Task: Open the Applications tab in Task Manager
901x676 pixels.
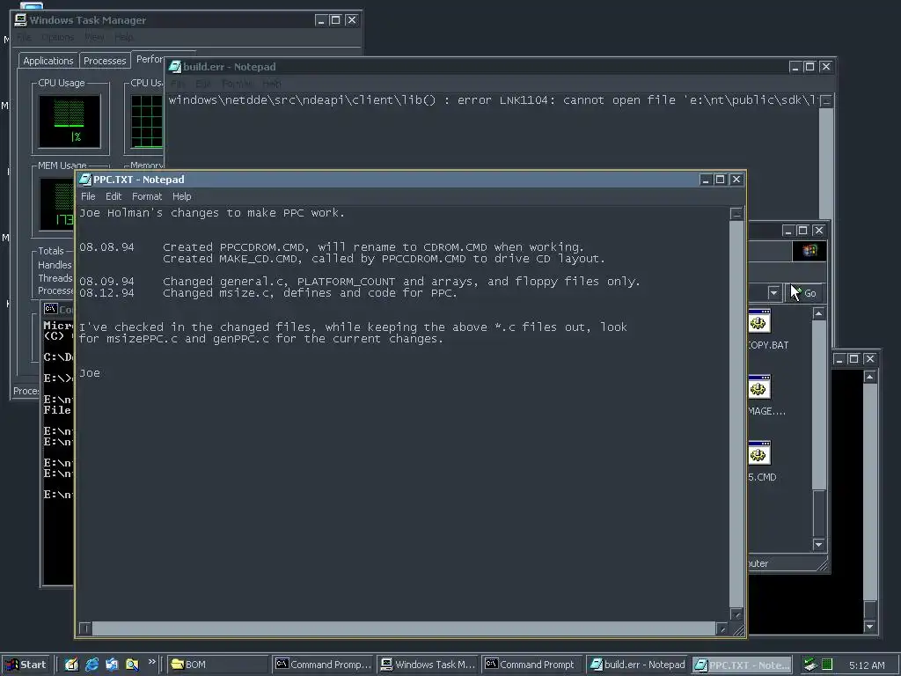Action: (x=48, y=61)
